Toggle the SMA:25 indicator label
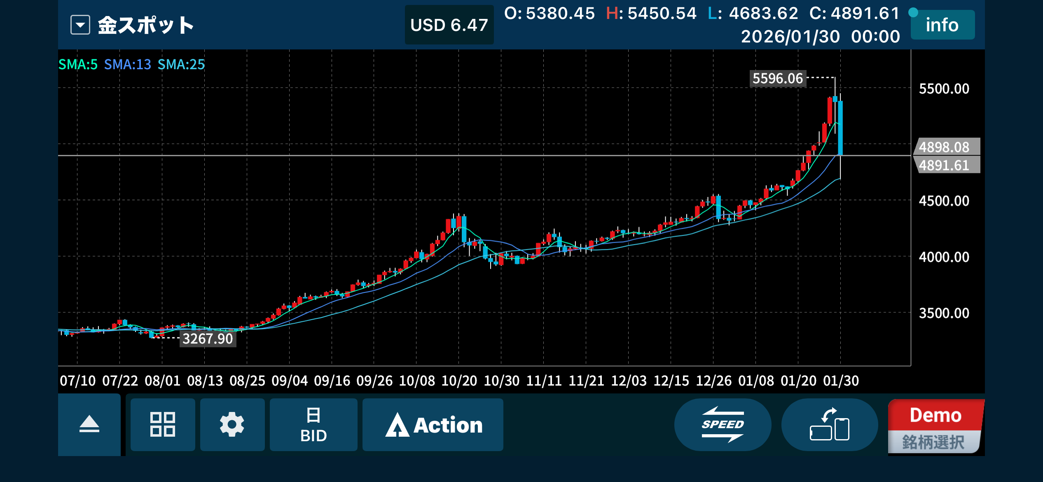Viewport: 1043px width, 482px height. pos(181,65)
